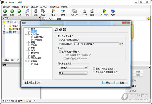This screenshot has width=152, height=104.
Task: Click the 库 icon in status bar
Action: point(27,101)
